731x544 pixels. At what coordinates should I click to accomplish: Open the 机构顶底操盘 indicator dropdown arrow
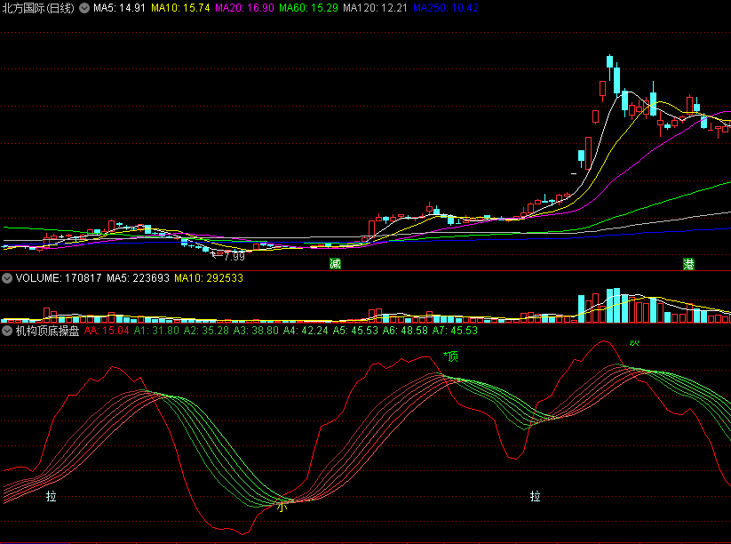[x=7, y=331]
